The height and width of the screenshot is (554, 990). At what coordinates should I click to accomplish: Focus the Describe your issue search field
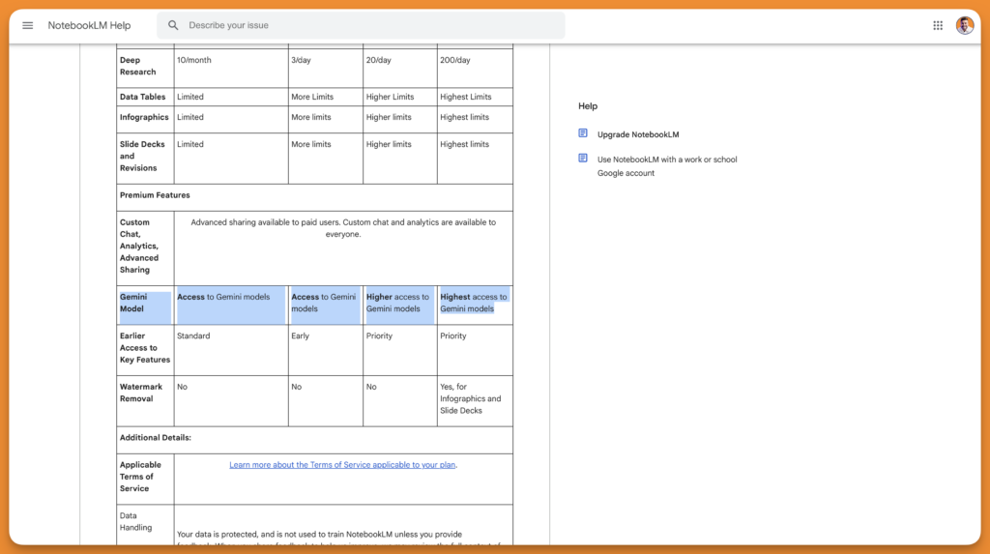tap(367, 25)
